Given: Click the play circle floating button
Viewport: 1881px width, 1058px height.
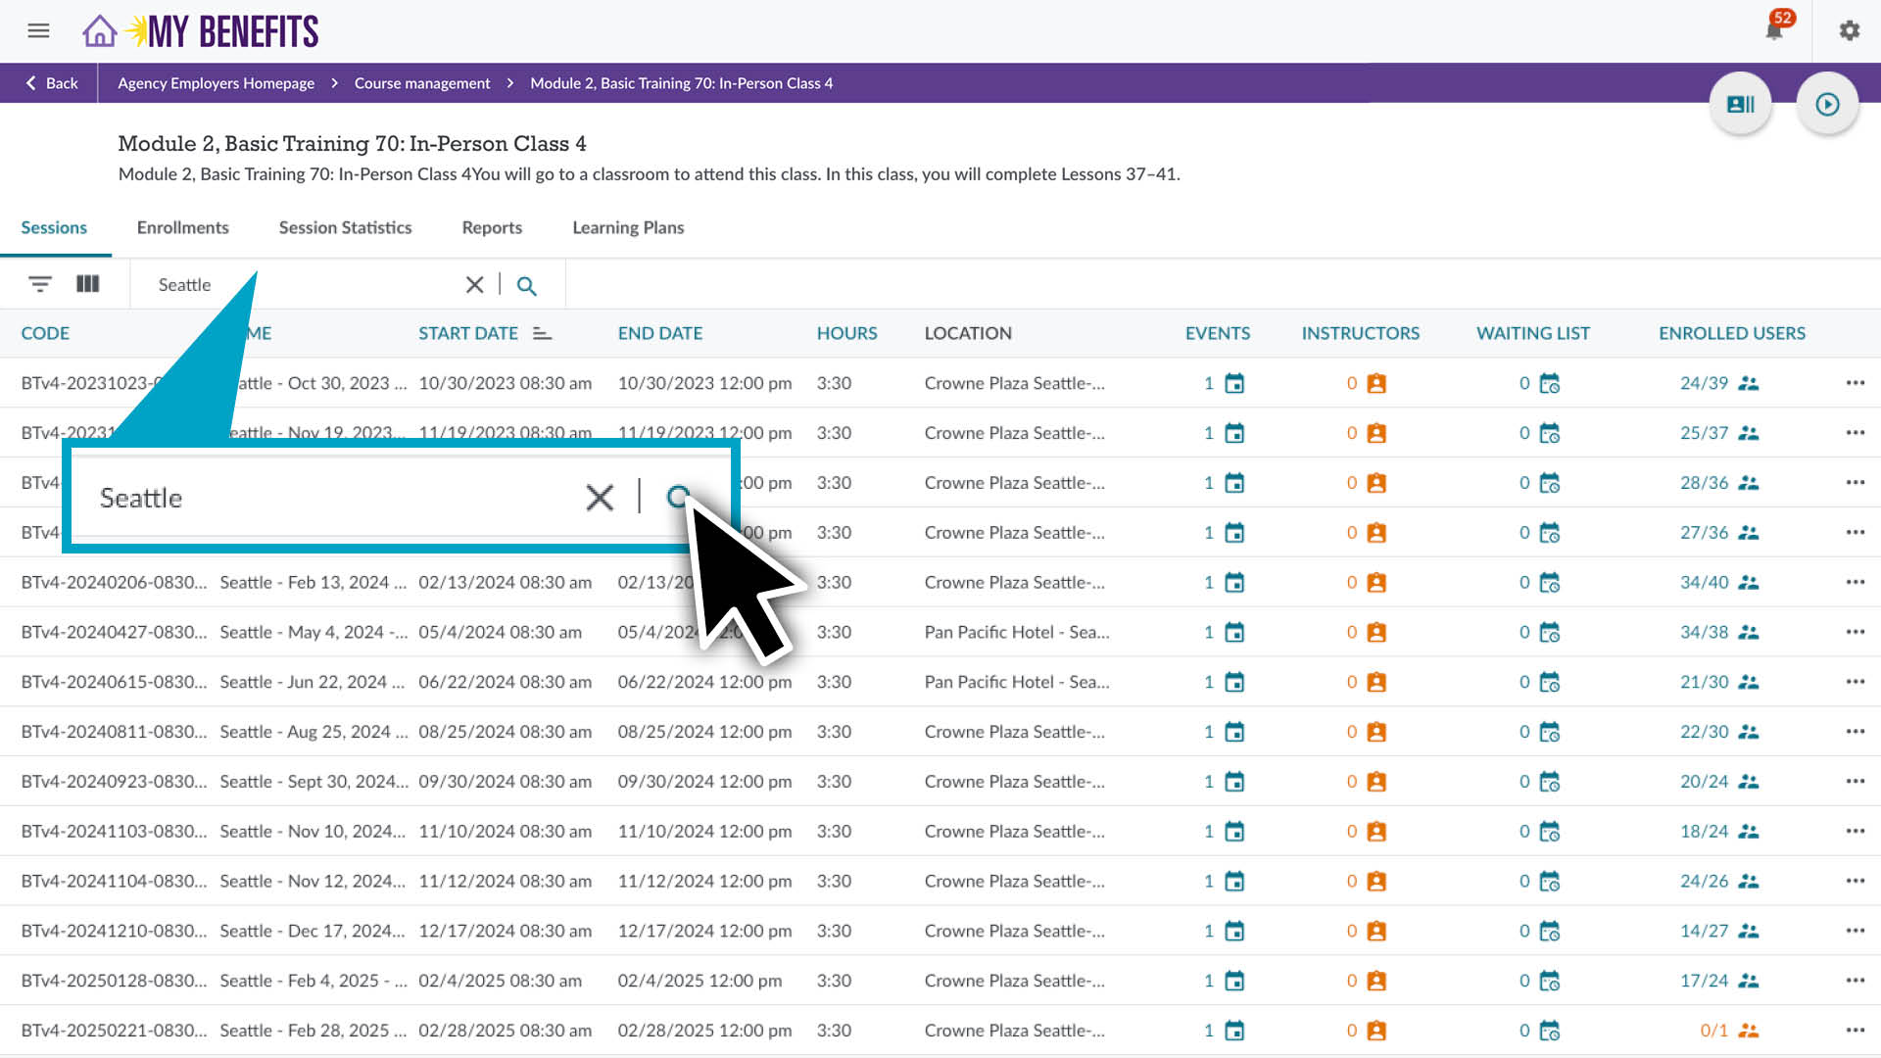Looking at the screenshot, I should pyautogui.click(x=1827, y=104).
